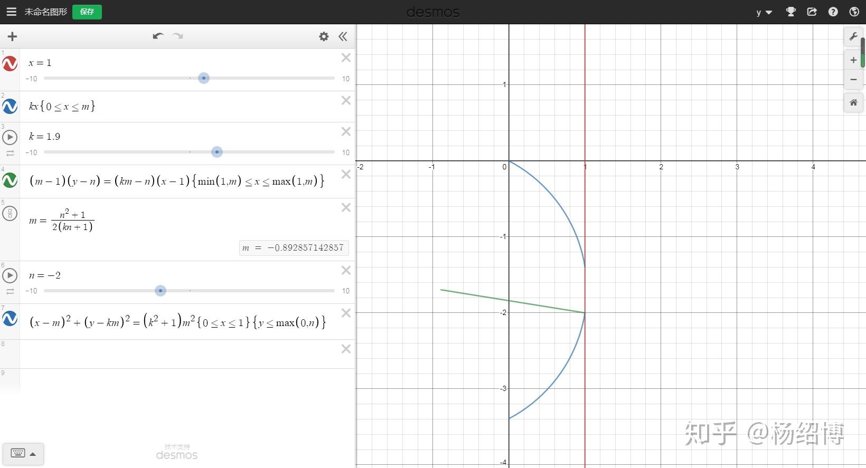
Task: Edit the k = 1.9 expression
Action: [x=45, y=137]
